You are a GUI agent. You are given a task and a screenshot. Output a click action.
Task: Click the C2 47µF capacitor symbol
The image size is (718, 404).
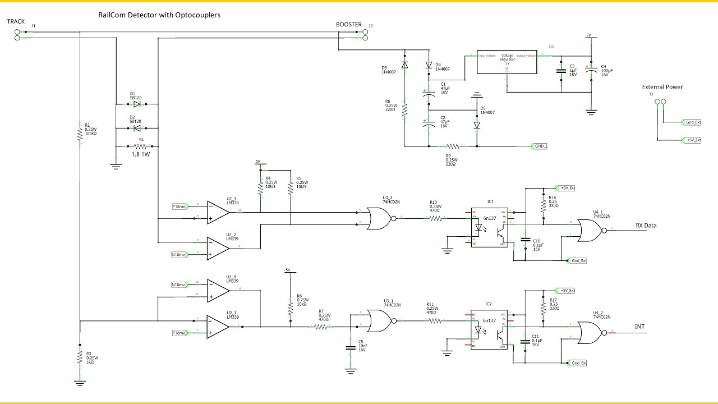tap(429, 125)
